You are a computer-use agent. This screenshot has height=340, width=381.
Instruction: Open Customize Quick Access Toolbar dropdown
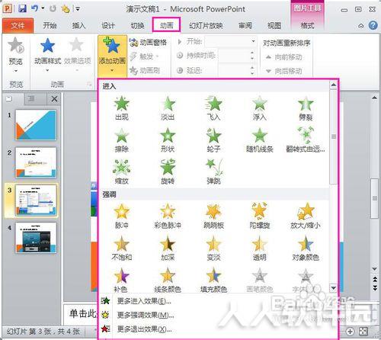pyautogui.click(x=78, y=9)
